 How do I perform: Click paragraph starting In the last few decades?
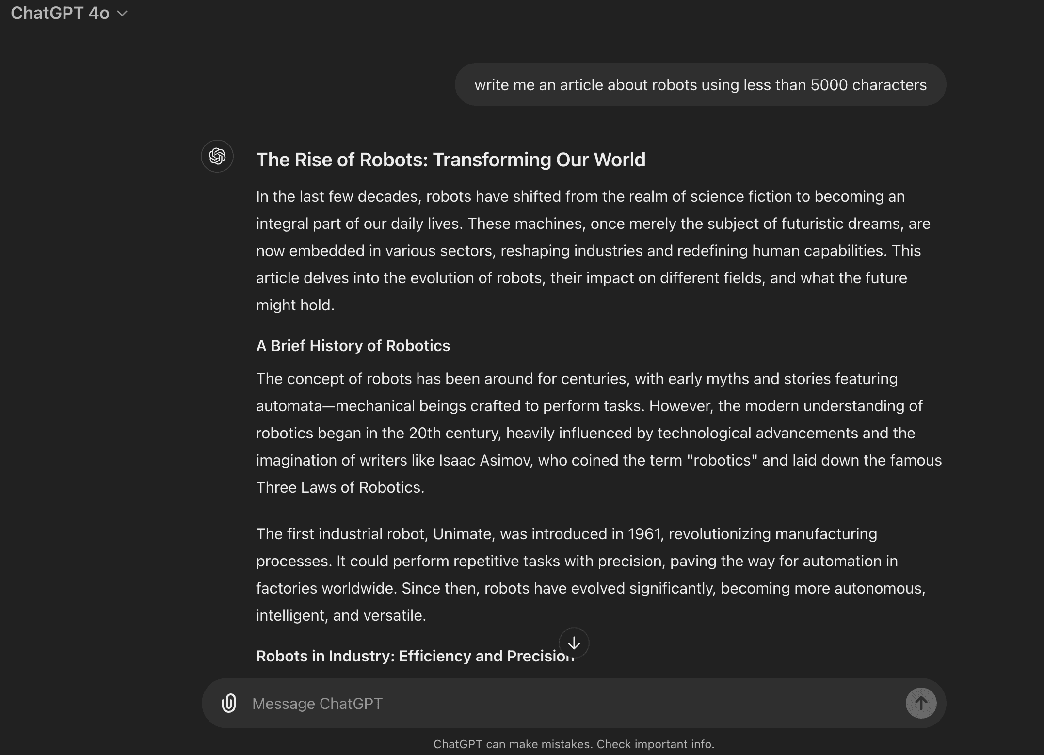tap(582, 250)
